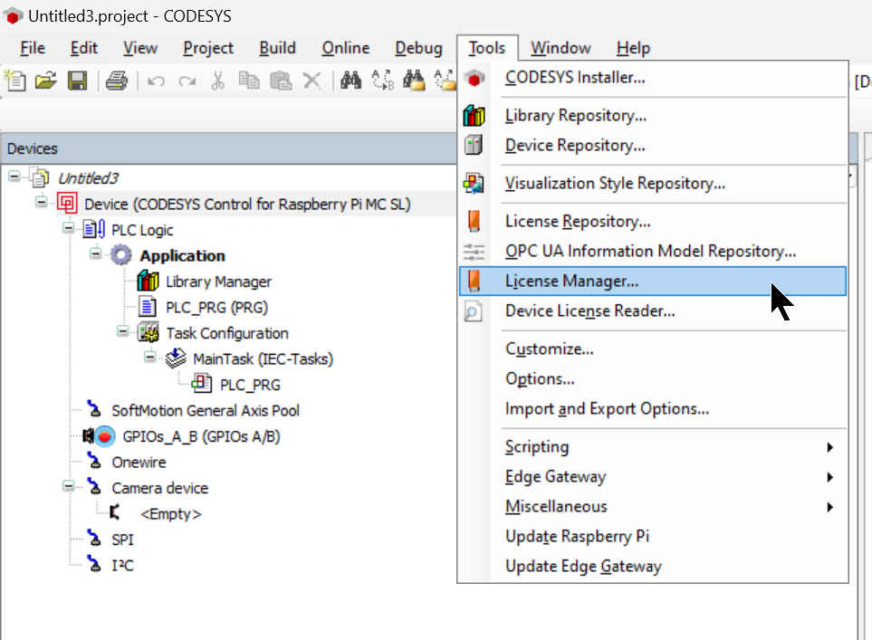Click the Find in Project binoculars-folder icon
The width and height of the screenshot is (872, 640).
click(415, 81)
